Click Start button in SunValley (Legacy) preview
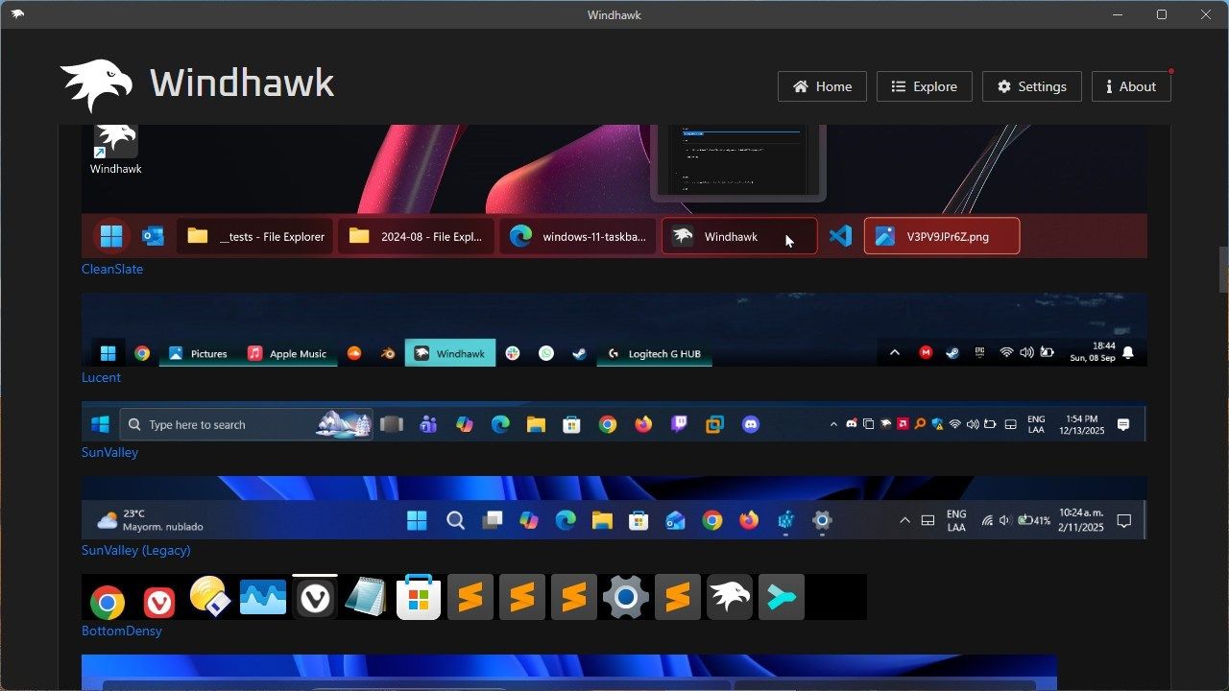 [x=417, y=520]
